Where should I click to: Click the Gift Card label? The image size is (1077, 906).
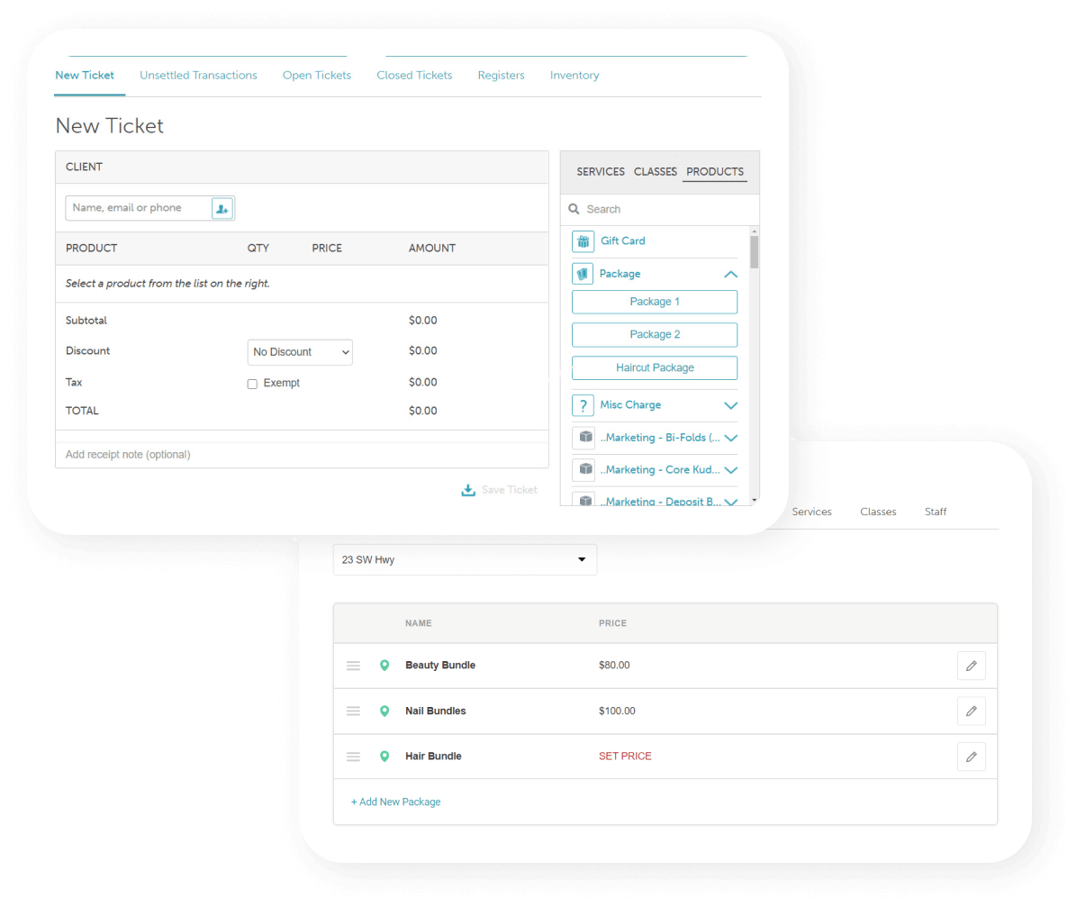pyautogui.click(x=622, y=241)
